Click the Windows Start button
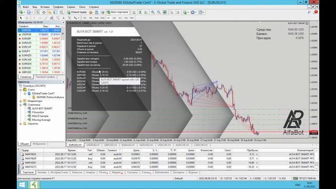 (x=22, y=185)
